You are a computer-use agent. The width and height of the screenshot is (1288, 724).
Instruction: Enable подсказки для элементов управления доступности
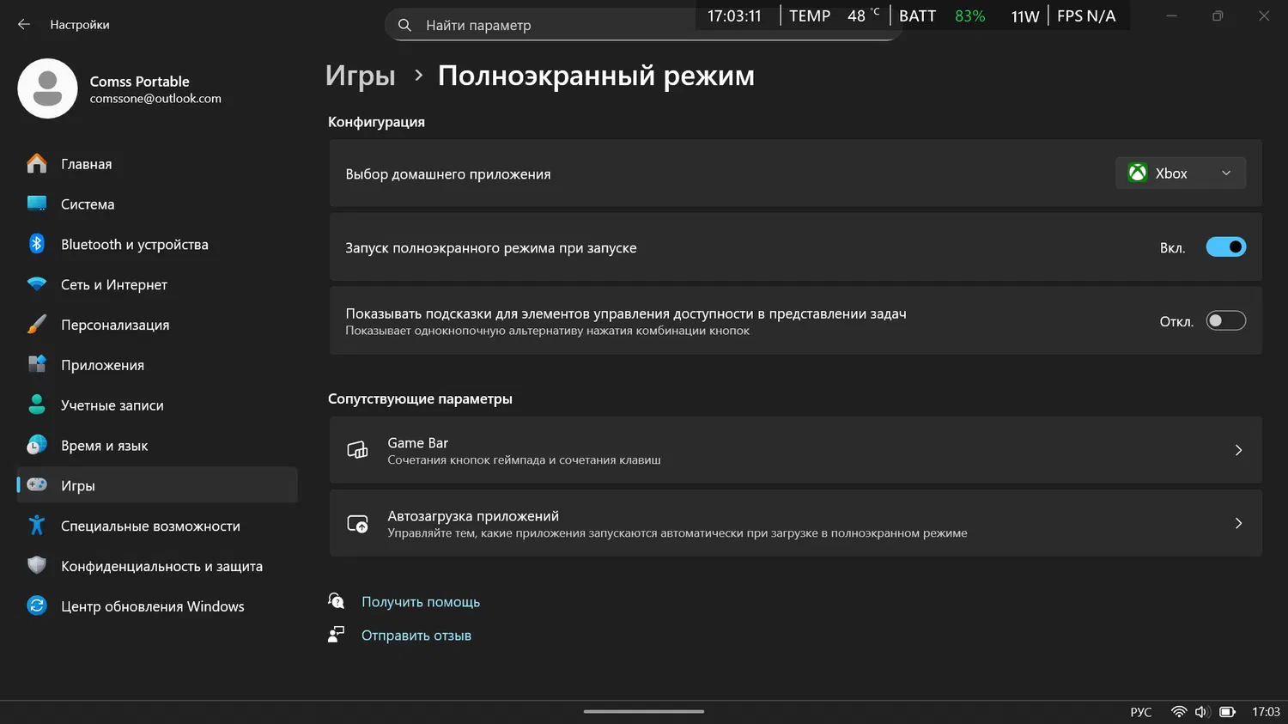[x=1226, y=319]
